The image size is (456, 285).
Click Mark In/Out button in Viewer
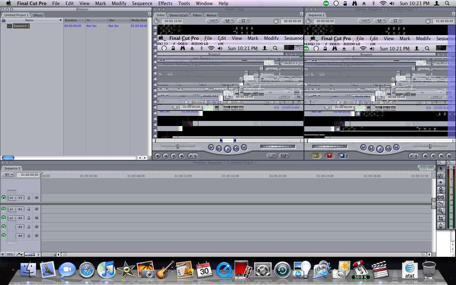pos(193,156)
